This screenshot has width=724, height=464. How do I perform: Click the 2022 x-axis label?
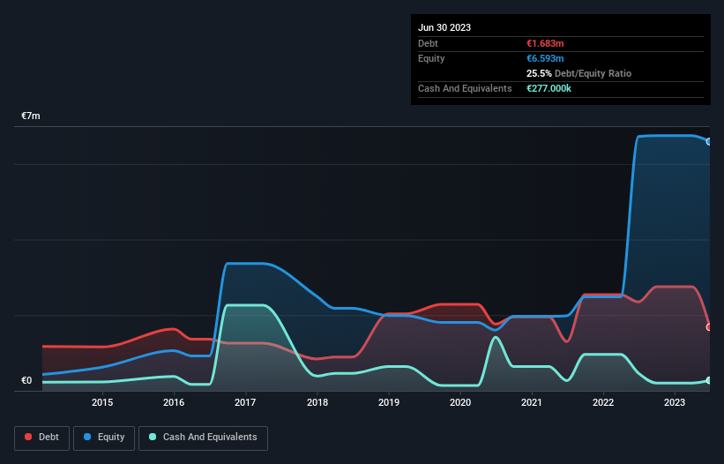coord(603,402)
